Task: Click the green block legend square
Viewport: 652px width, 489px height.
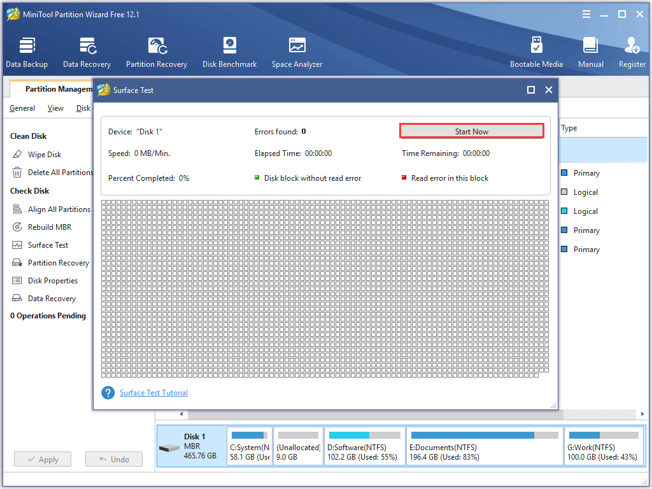Action: (x=257, y=178)
